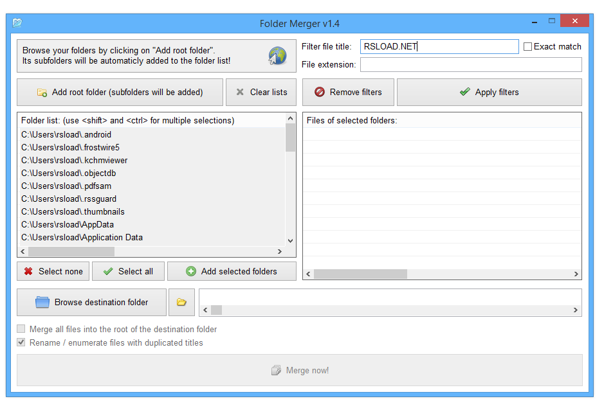Click Clear lists button
This screenshot has height=408, width=604.
pyautogui.click(x=261, y=93)
